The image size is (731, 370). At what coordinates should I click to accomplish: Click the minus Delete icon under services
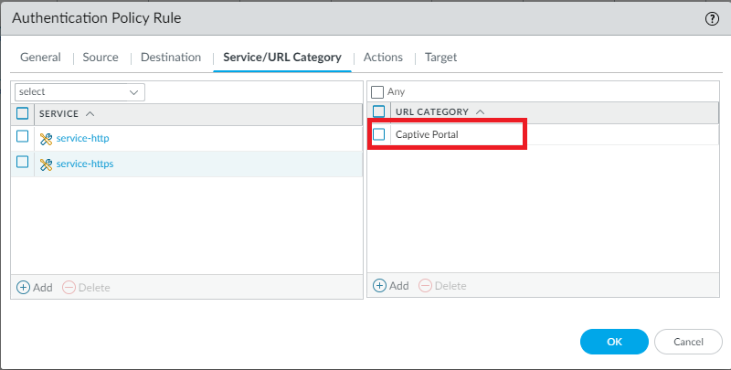tap(69, 287)
